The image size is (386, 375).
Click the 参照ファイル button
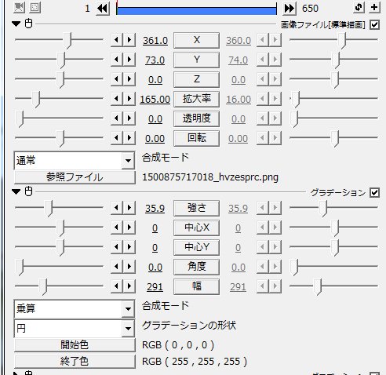(x=75, y=177)
